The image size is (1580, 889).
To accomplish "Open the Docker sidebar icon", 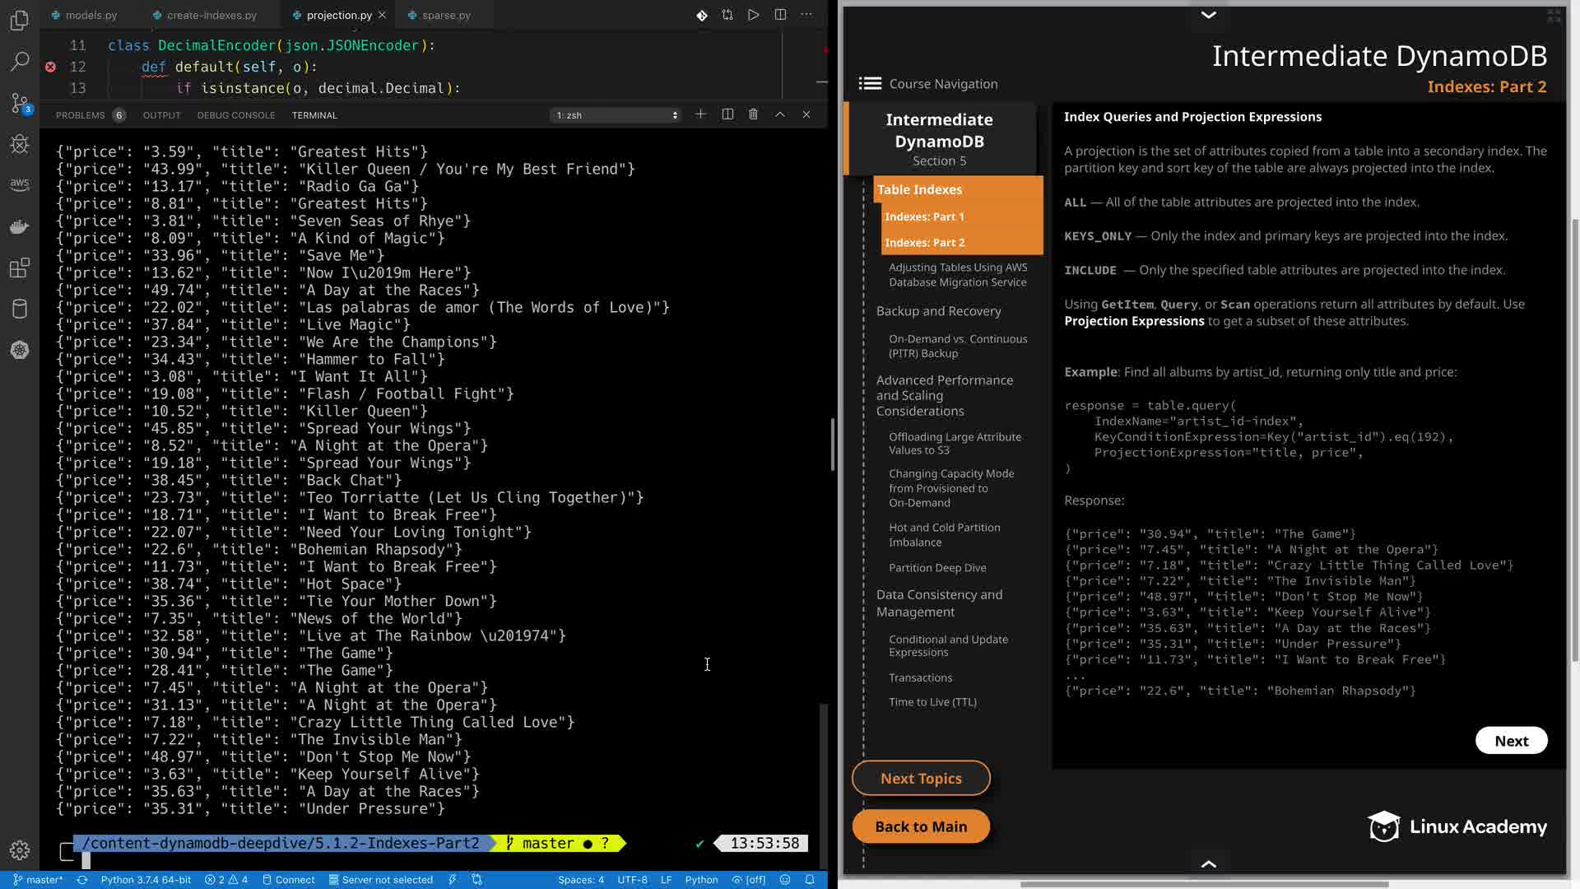I will pos(20,227).
